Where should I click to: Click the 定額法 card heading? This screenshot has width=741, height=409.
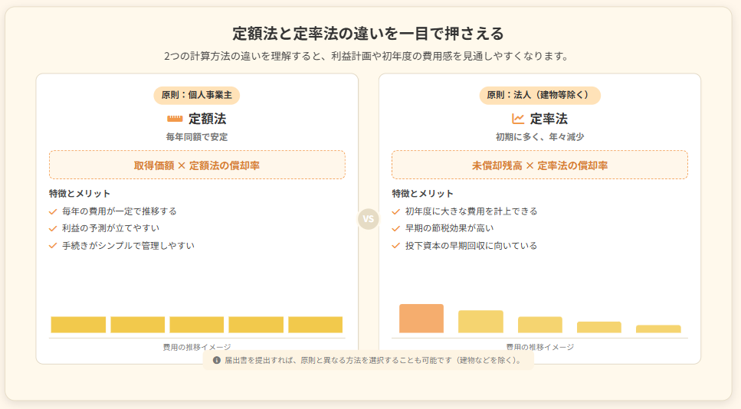coord(207,119)
